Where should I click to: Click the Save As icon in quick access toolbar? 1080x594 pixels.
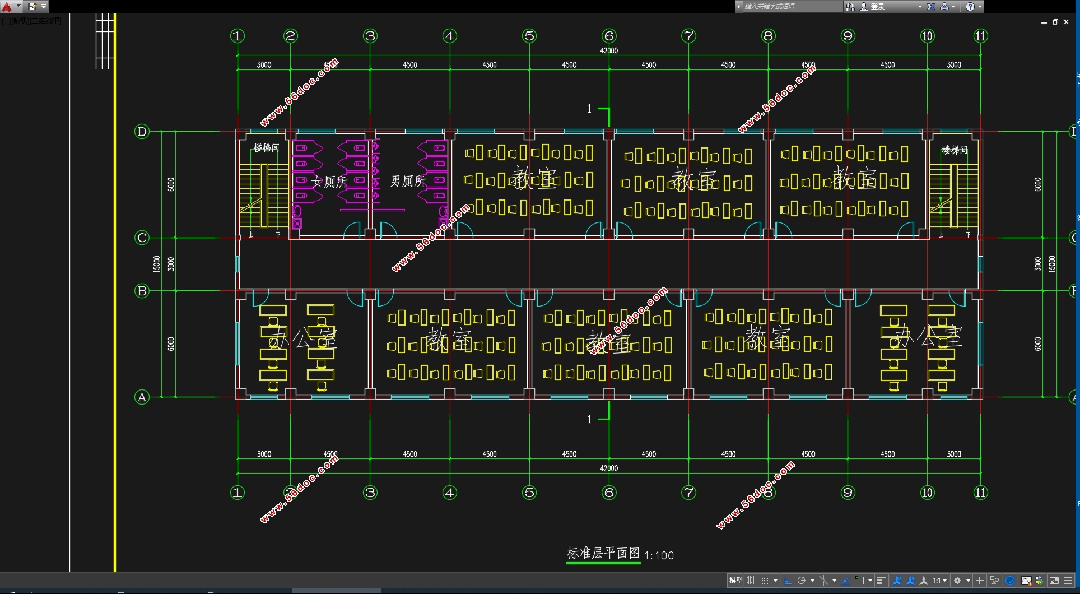tap(32, 7)
